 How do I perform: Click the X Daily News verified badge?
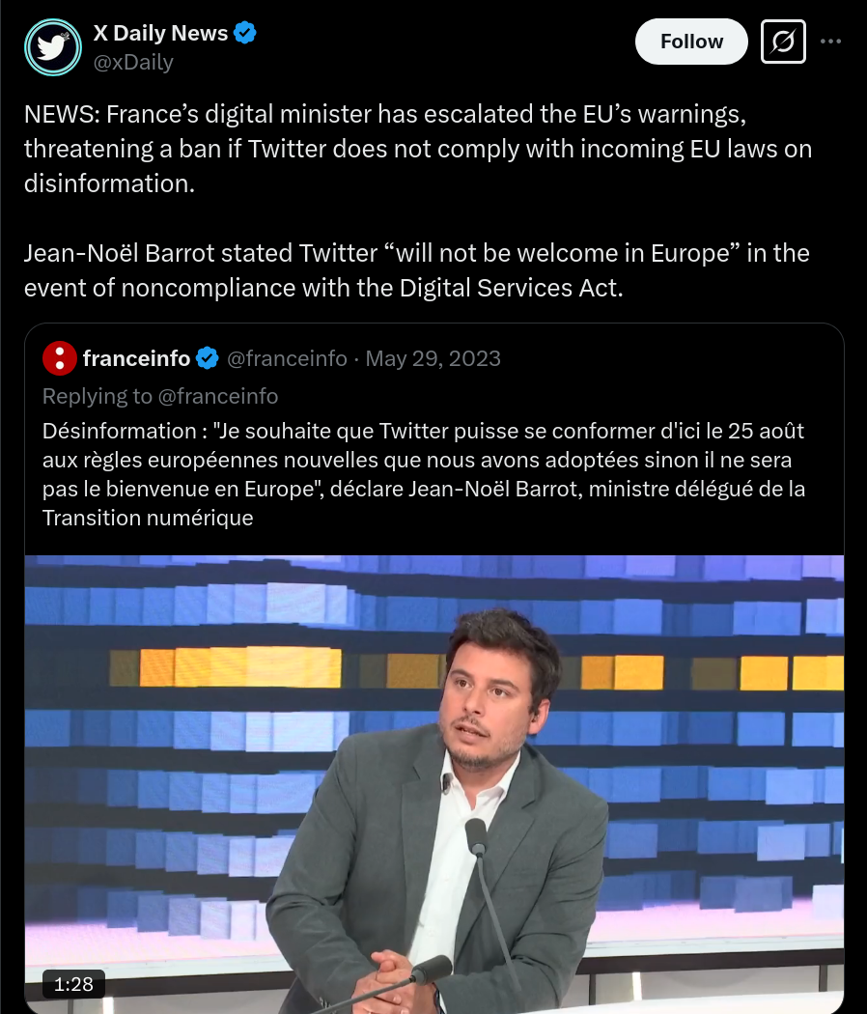click(245, 32)
